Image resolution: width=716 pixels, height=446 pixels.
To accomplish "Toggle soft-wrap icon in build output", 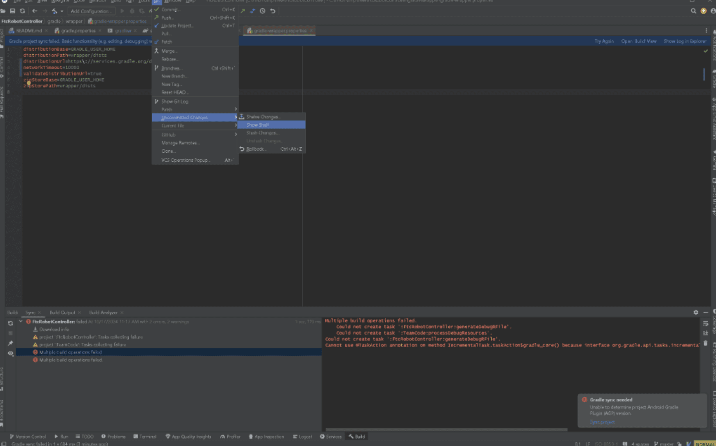I will point(705,323).
